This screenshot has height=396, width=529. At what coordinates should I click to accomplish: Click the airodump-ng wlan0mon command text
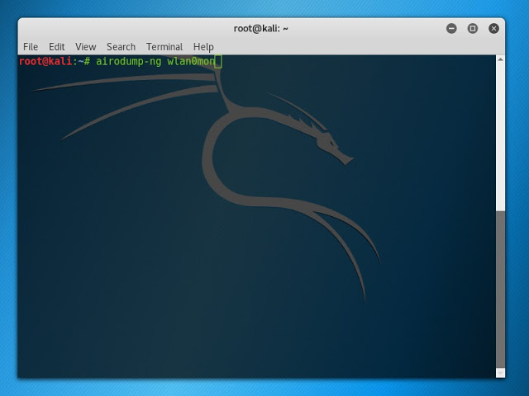click(x=155, y=62)
